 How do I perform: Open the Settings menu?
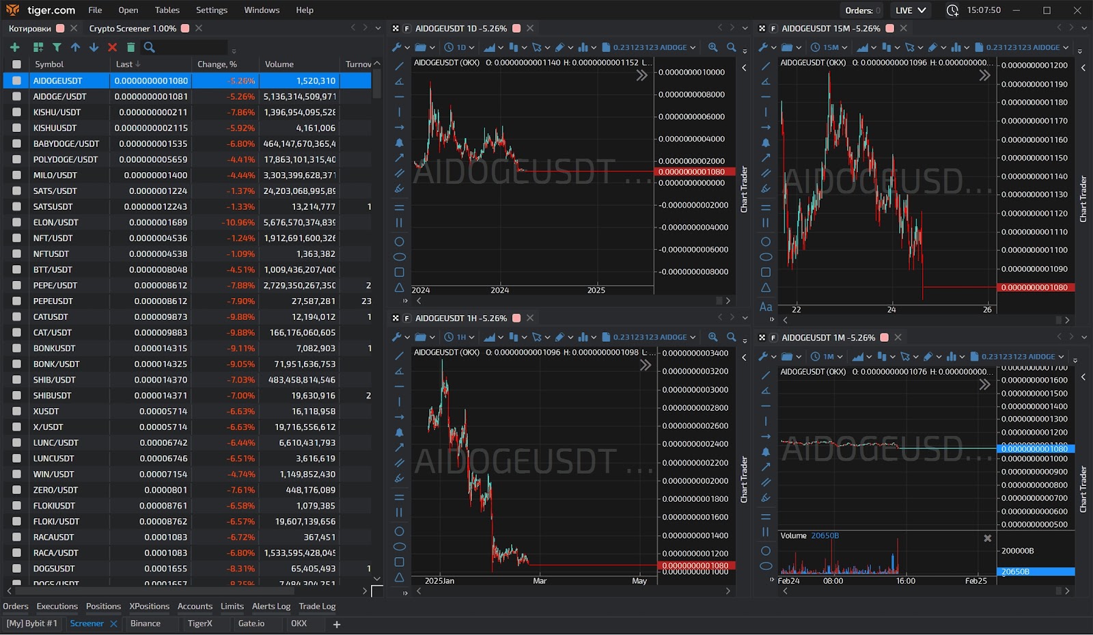(x=212, y=10)
